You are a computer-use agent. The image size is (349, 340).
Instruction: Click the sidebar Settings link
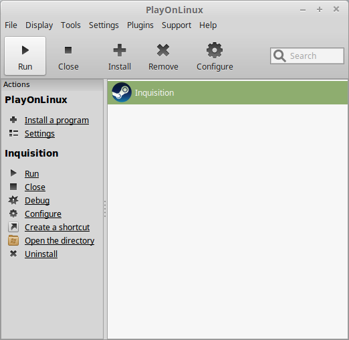coord(39,134)
